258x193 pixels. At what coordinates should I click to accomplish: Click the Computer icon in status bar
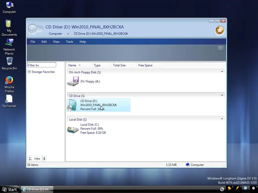point(187,165)
